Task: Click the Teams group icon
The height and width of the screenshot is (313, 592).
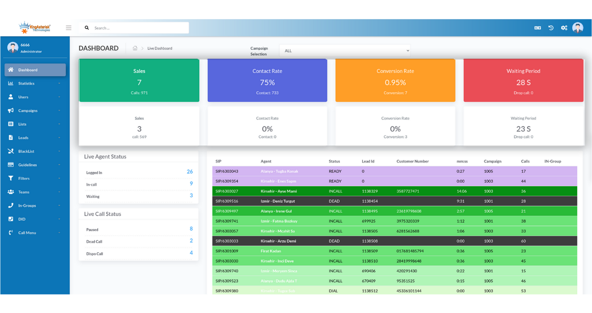Action: 11,192
